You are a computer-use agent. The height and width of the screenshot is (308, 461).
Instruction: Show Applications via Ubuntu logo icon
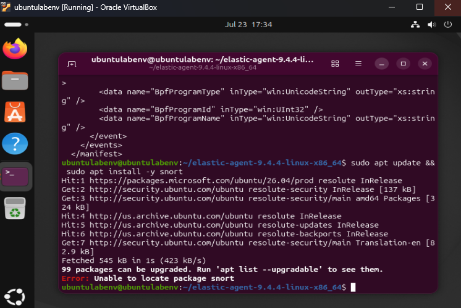click(15, 297)
